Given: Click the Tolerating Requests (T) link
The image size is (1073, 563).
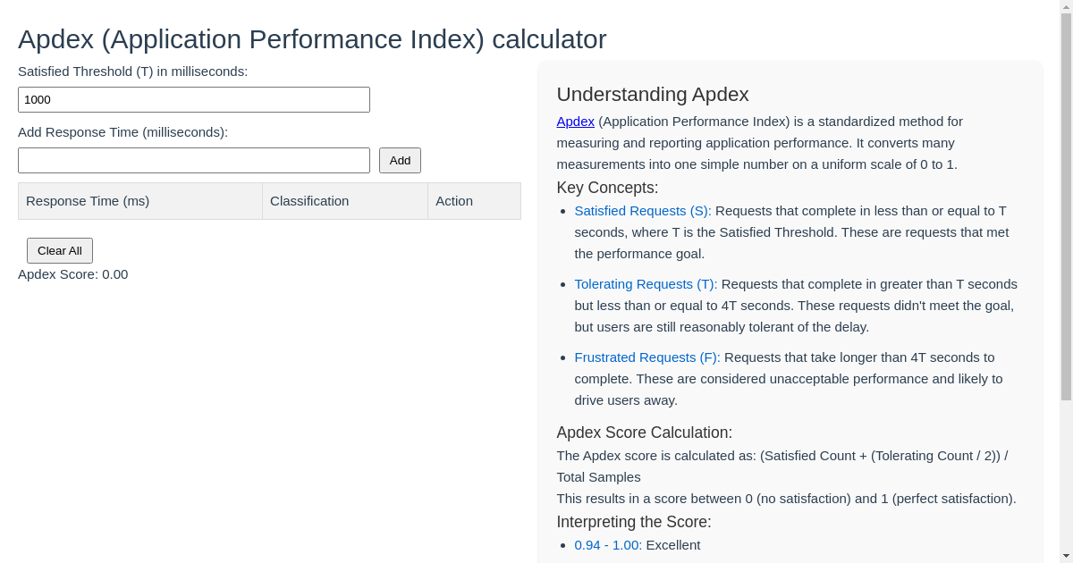Looking at the screenshot, I should (645, 283).
